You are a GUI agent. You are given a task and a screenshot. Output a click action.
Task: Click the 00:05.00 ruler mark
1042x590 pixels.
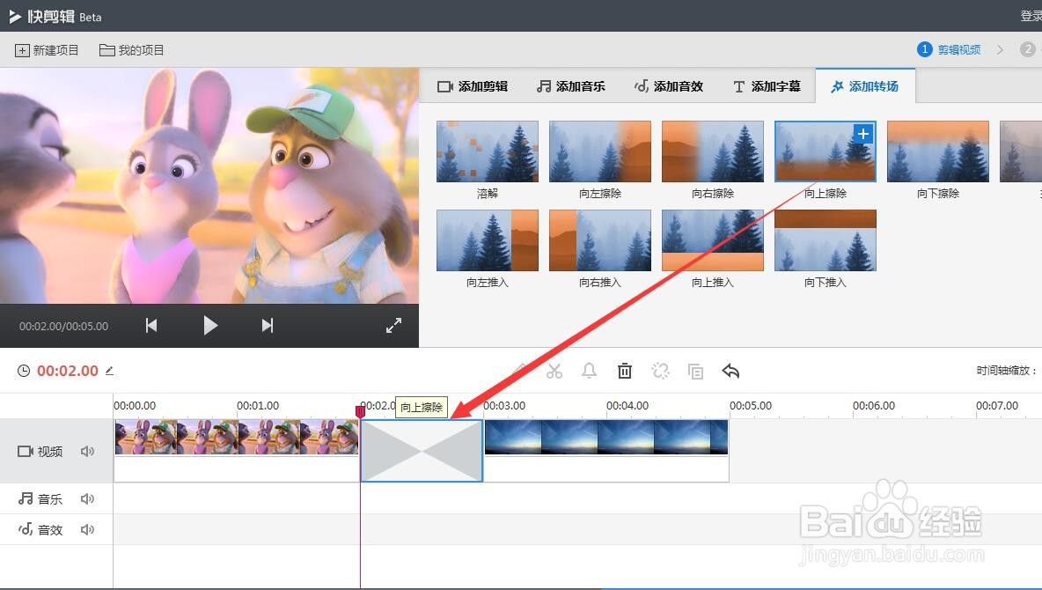click(751, 406)
